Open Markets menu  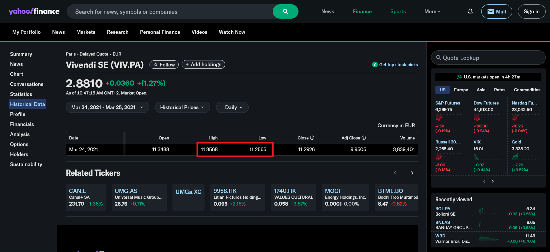(x=86, y=32)
